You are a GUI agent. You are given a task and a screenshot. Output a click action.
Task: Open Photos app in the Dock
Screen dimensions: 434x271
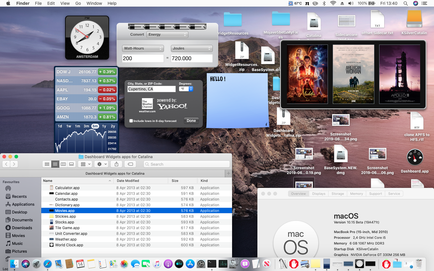click(x=124, y=264)
